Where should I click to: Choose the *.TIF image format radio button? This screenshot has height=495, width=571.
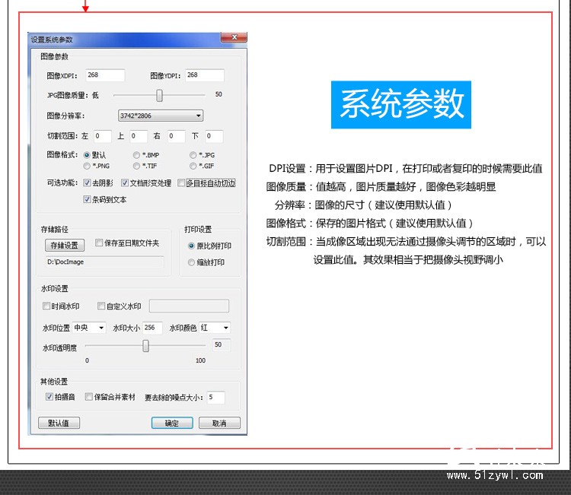[136, 165]
